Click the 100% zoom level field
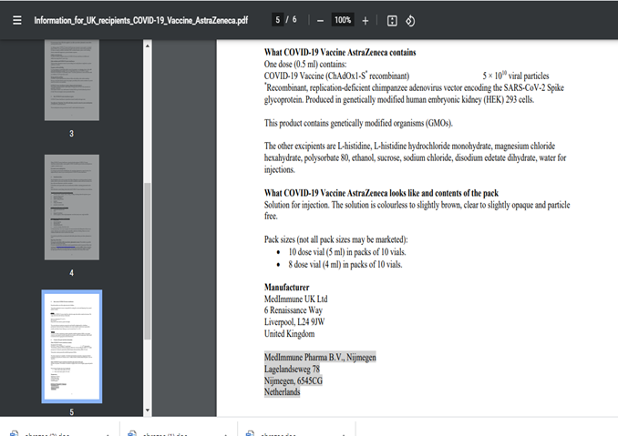The image size is (618, 436). 343,20
